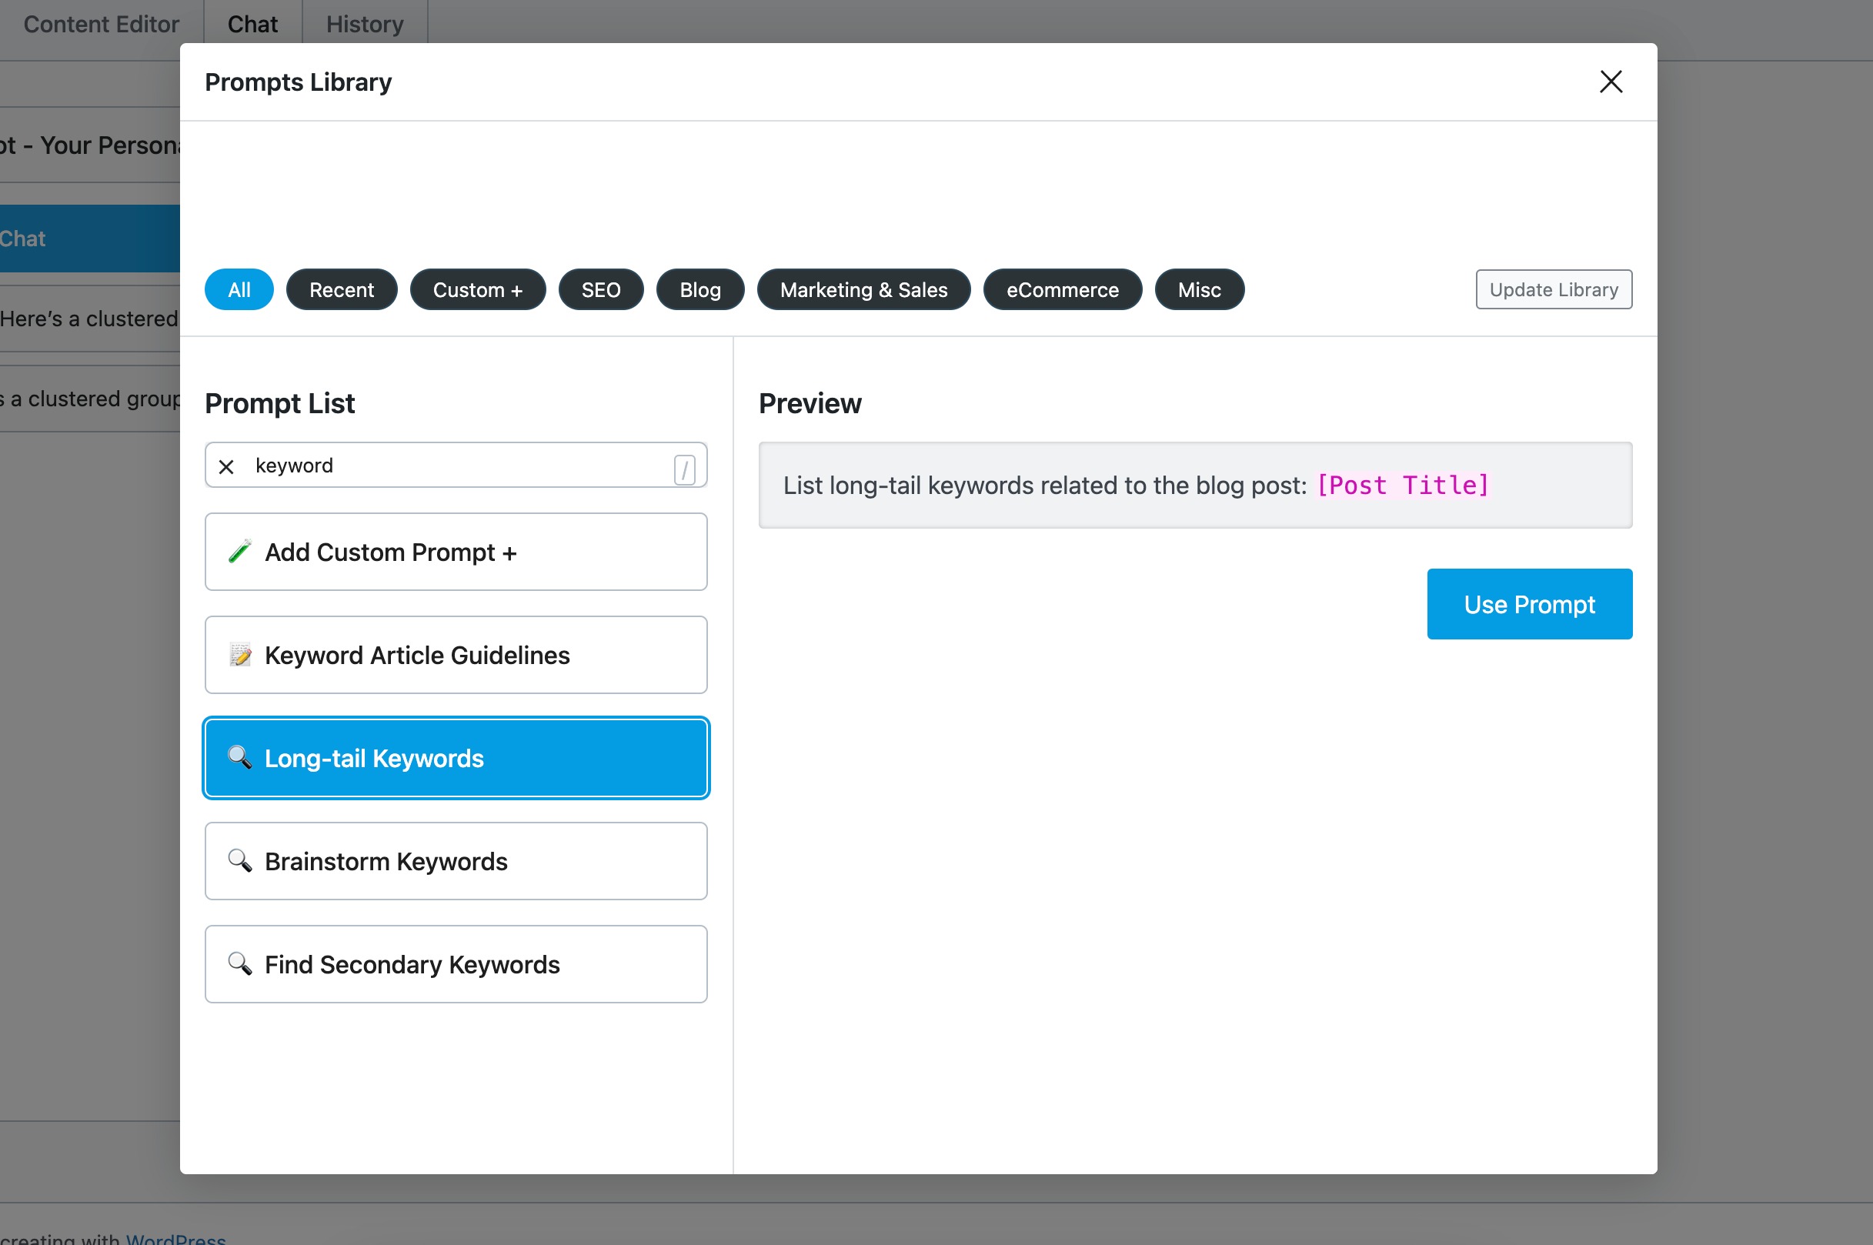Select the Custom+ filter option

pos(479,289)
